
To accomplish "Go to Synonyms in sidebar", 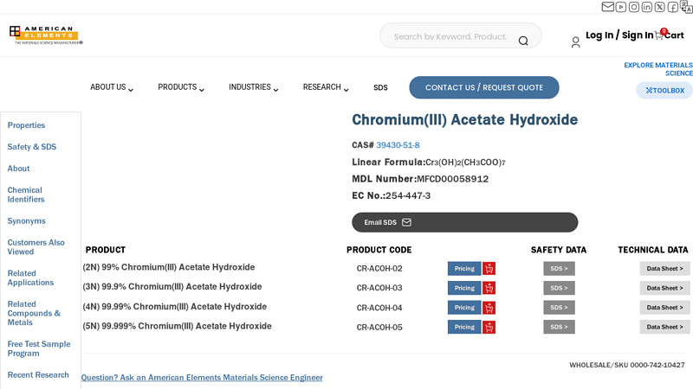I will click(27, 221).
